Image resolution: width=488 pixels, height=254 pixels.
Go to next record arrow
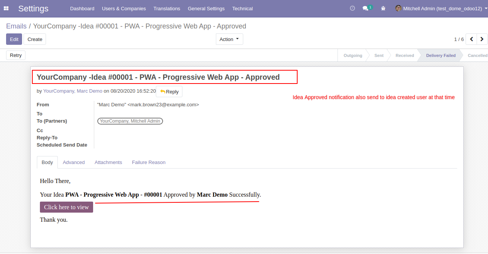tap(482, 39)
